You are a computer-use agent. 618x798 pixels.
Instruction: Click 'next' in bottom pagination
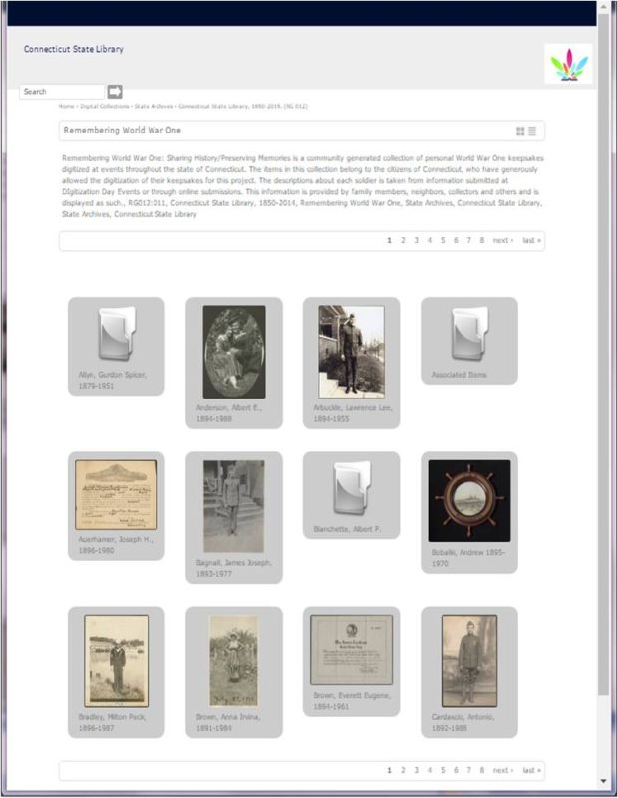(503, 770)
